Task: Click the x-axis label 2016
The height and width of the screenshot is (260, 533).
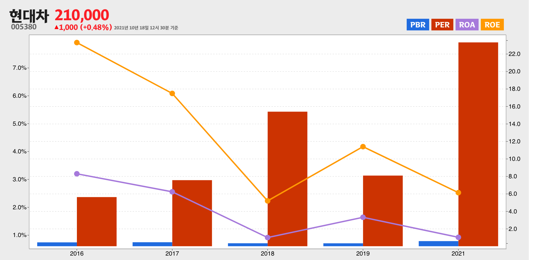Action: tap(77, 253)
